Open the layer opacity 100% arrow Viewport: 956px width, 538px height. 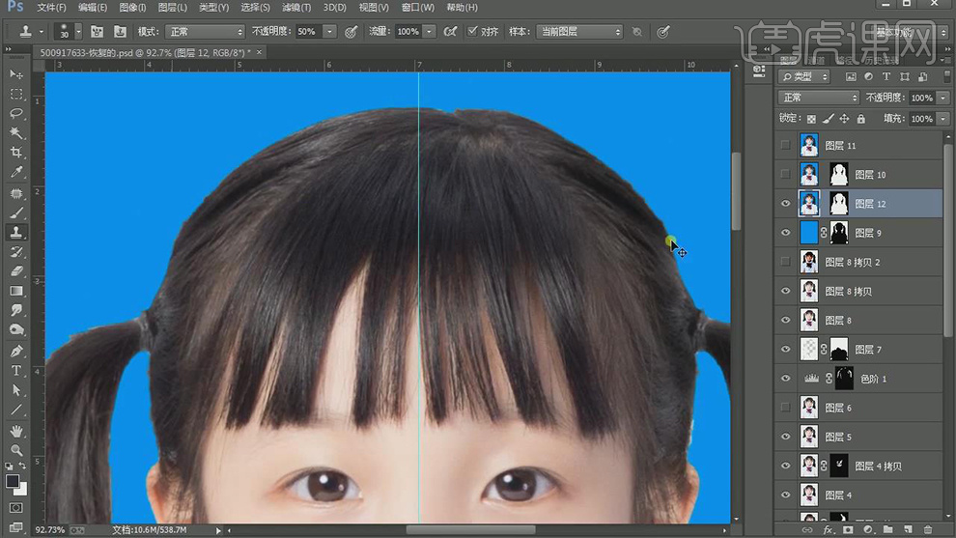point(943,98)
